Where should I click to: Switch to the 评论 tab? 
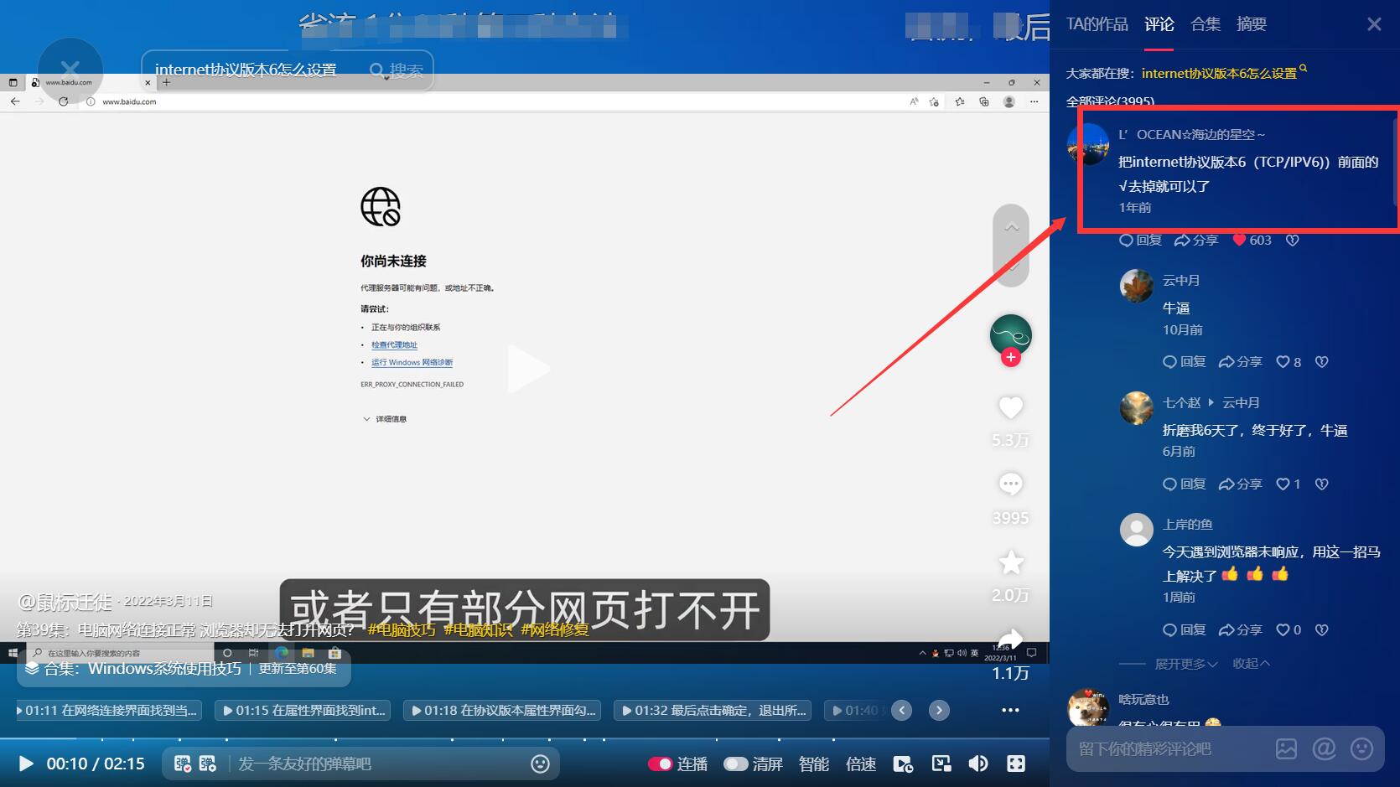tap(1159, 24)
